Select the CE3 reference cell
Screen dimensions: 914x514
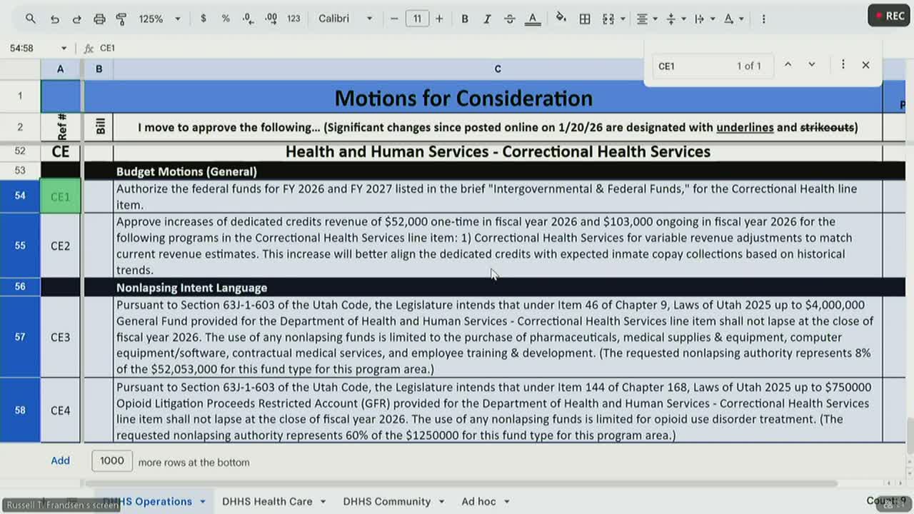coord(61,337)
